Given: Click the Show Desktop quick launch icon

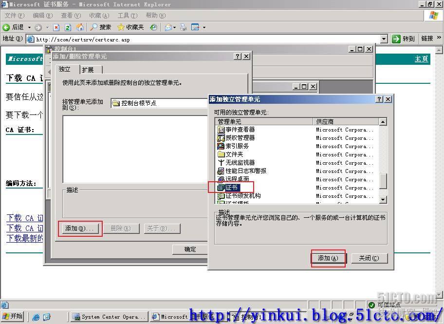Looking at the screenshot, I should (x=47, y=317).
